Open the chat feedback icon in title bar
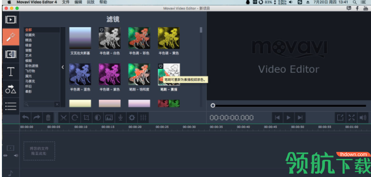 349,8
